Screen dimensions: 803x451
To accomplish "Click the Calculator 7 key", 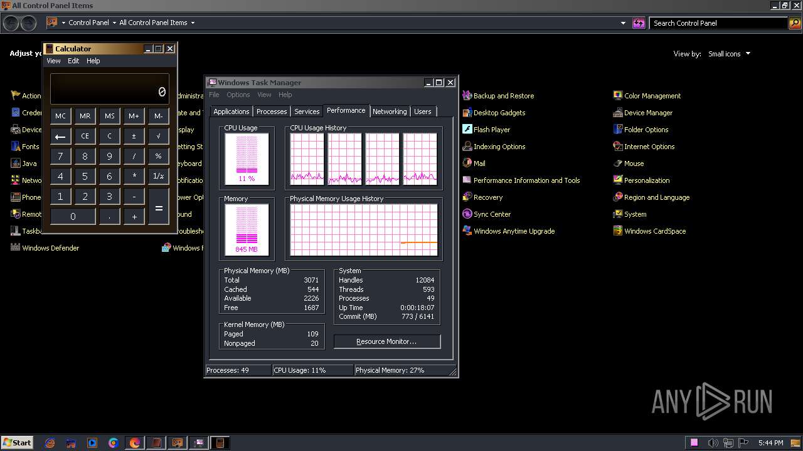I will tap(60, 156).
